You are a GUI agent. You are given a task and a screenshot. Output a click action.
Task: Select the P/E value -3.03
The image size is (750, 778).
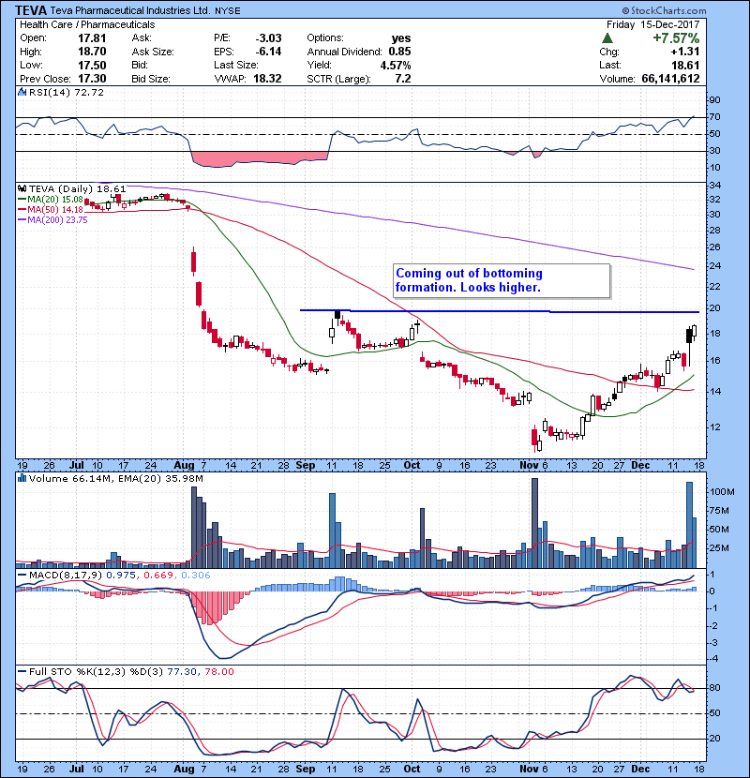(268, 38)
